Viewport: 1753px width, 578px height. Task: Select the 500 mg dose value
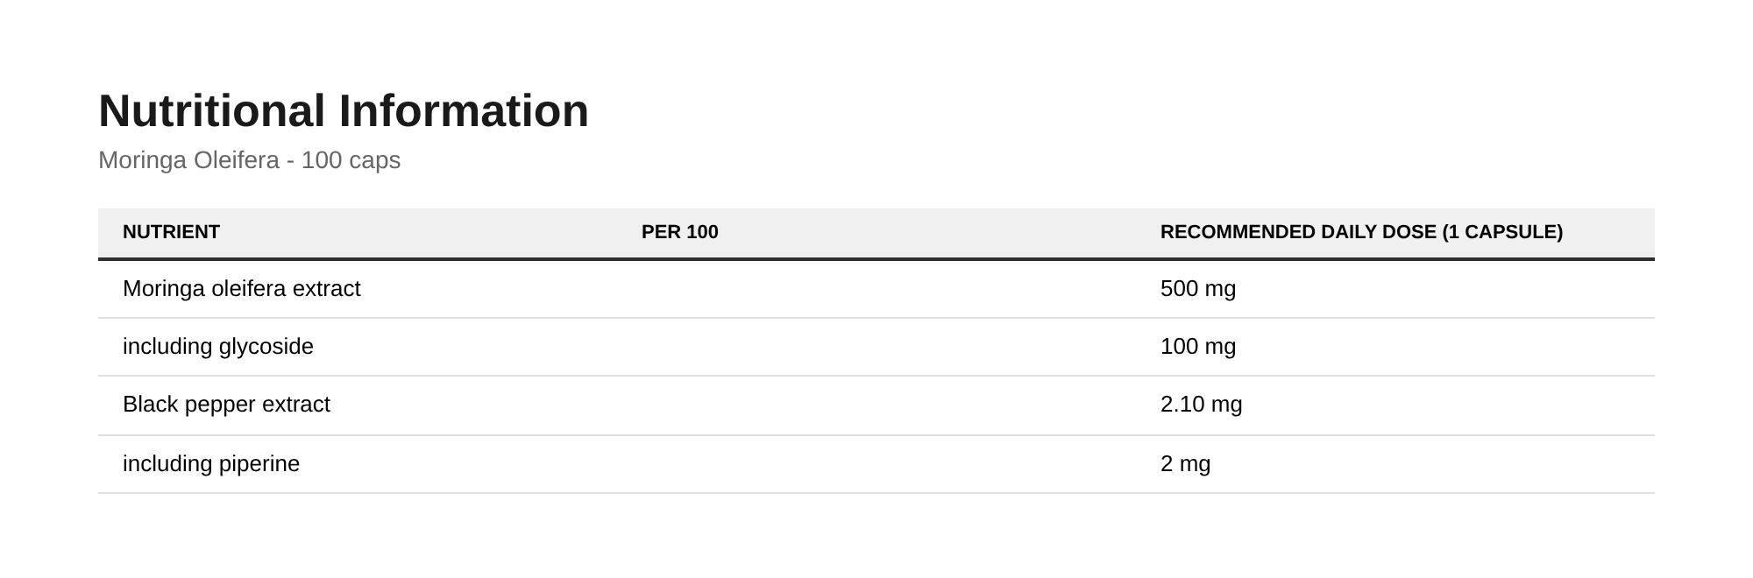(1197, 289)
